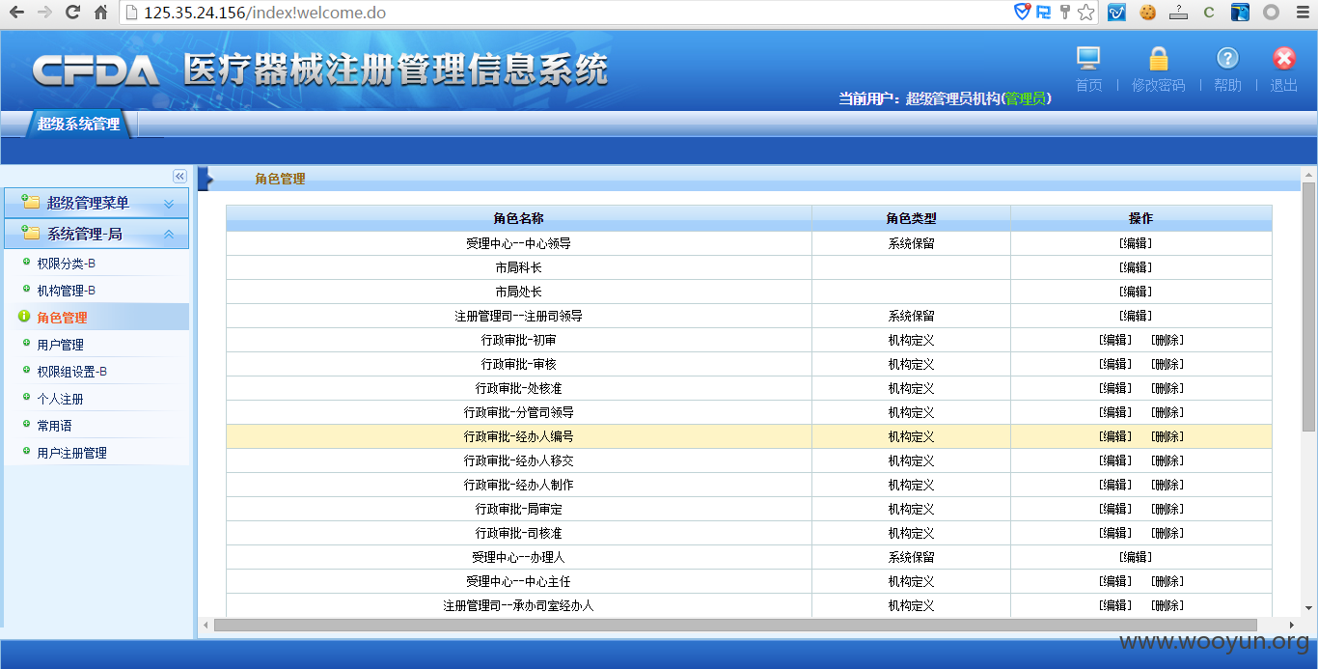Click the vertical scrollbar thumb

tap(1308, 305)
